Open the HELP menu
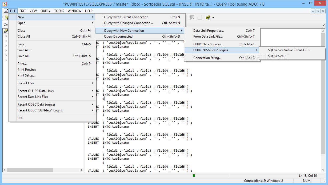The image size is (328, 185). click(89, 11)
